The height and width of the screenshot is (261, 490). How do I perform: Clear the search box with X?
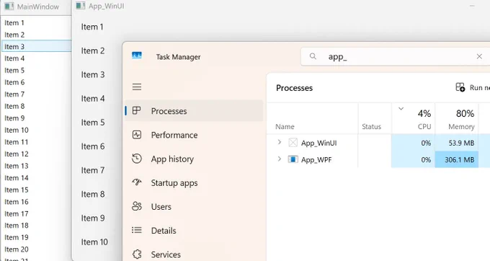tap(479, 56)
